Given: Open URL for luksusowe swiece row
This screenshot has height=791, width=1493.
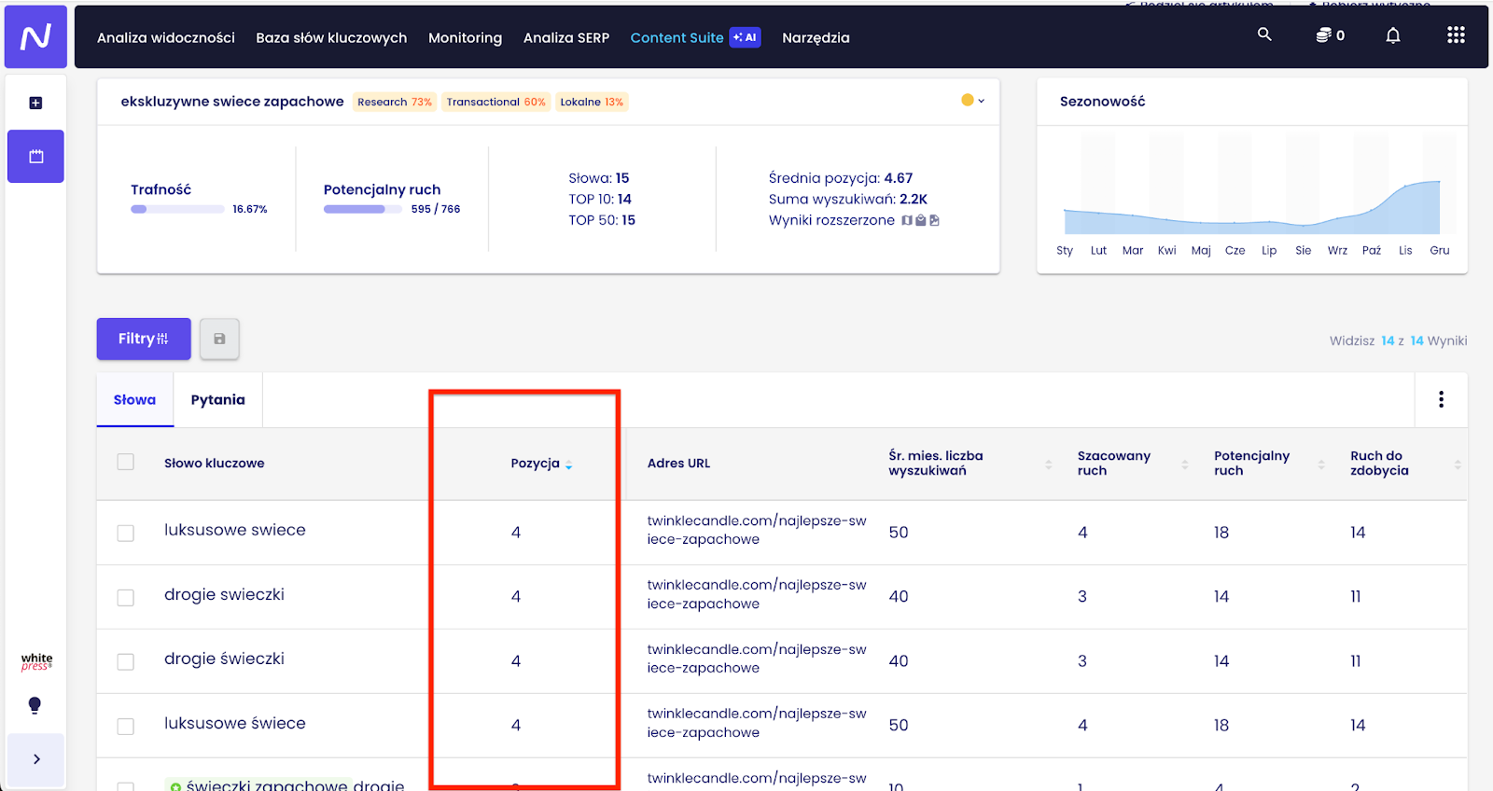Looking at the screenshot, I should (x=757, y=530).
